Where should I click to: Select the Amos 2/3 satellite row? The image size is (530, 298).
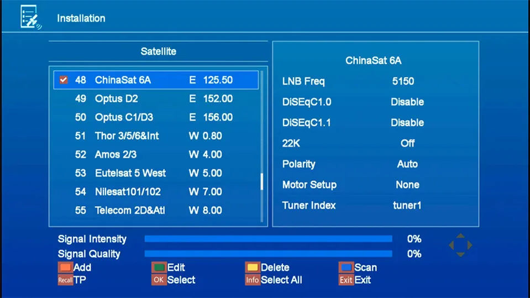click(x=156, y=155)
